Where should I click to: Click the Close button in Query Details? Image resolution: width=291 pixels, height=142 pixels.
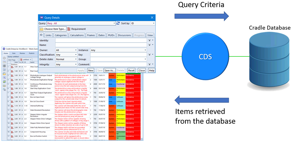click(x=142, y=71)
